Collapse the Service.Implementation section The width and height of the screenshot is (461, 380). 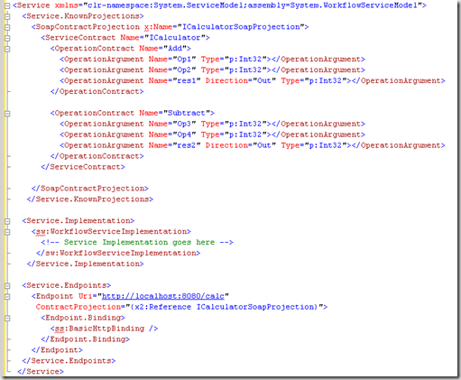click(x=7, y=221)
